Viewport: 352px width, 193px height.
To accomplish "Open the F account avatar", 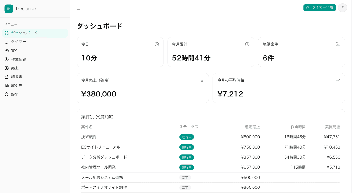I will tap(343, 7).
